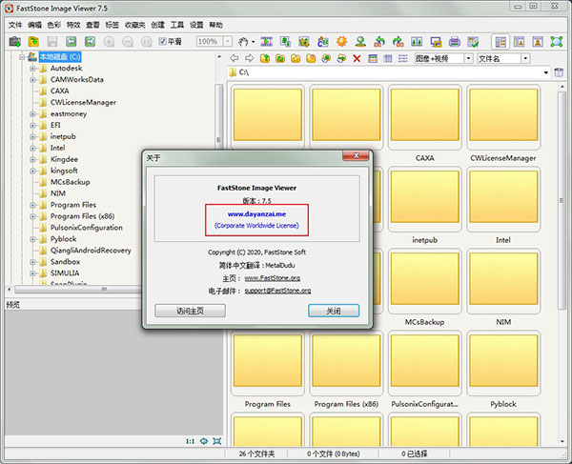Expand the Autodesk folder node

click(x=32, y=69)
